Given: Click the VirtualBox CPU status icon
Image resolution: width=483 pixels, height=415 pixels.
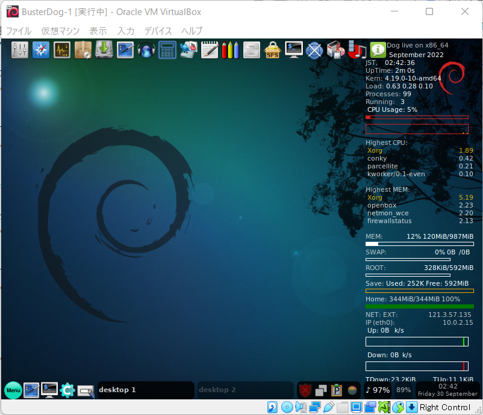Looking at the screenshot, I should tap(384, 407).
